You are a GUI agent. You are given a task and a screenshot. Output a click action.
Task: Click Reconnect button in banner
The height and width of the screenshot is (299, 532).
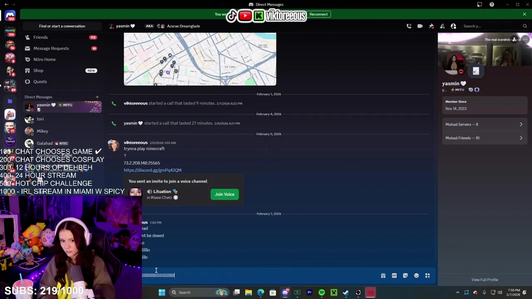[x=318, y=14]
